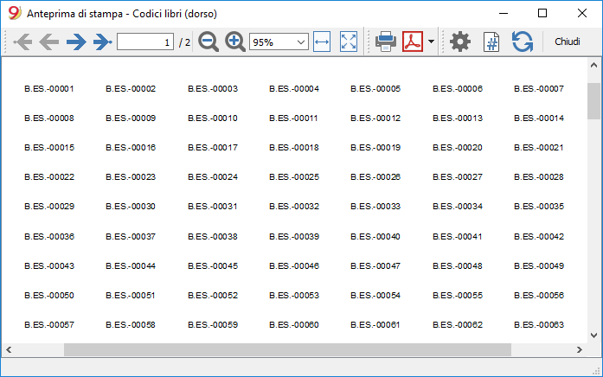Click the vertical scrollbar down arrow
Image resolution: width=603 pixels, height=377 pixels.
593,335
